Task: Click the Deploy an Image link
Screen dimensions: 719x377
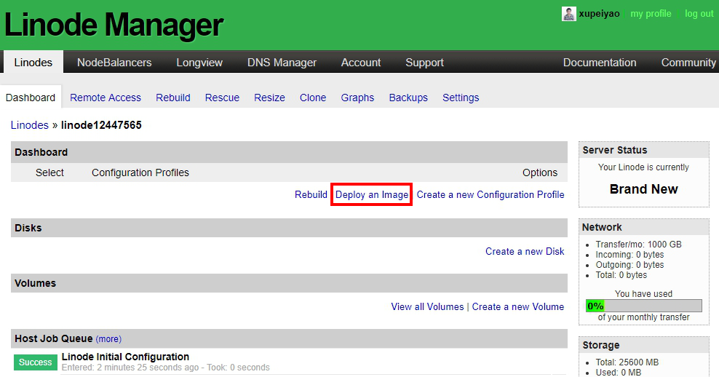Action: tap(372, 194)
